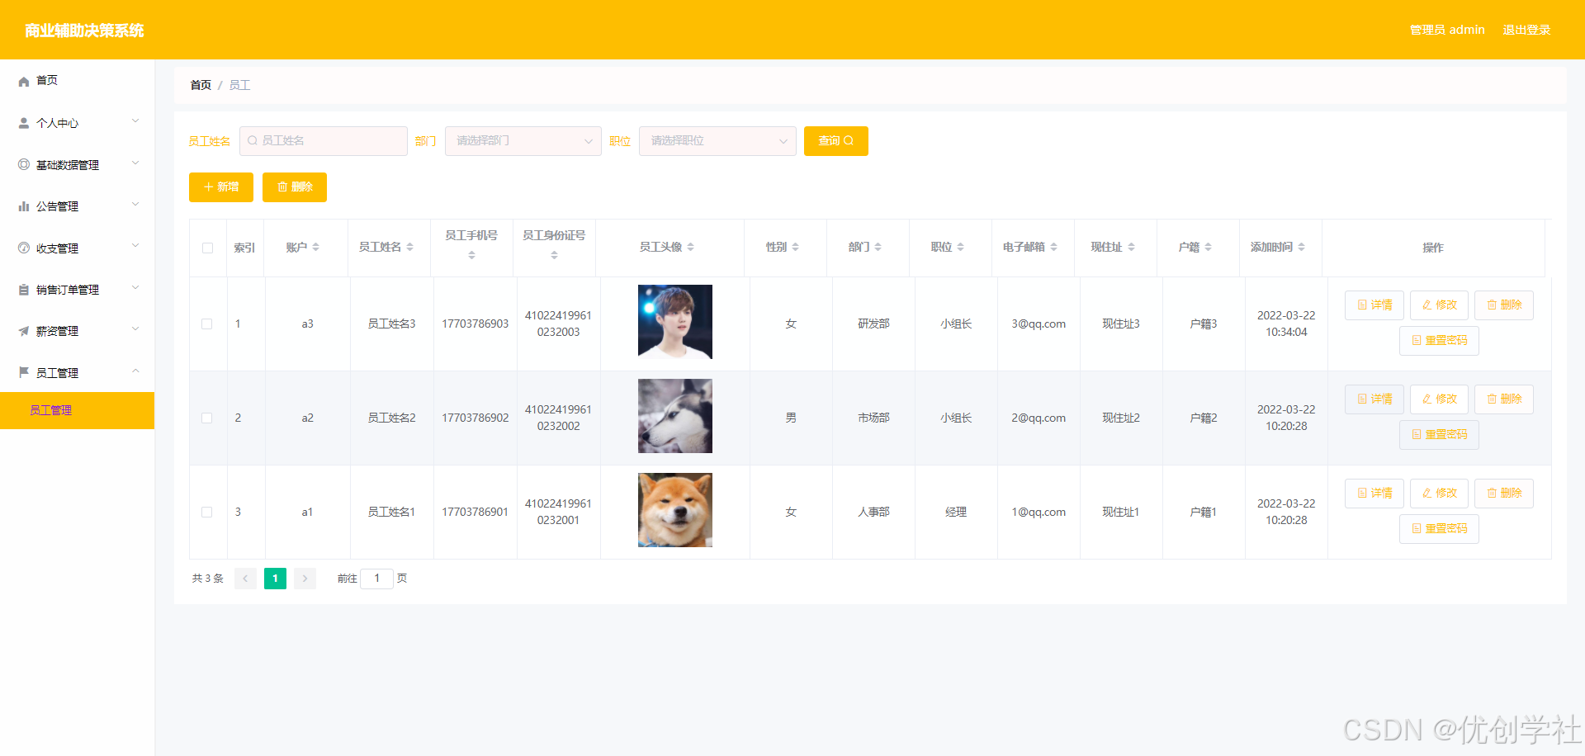
Task: Click 重置密码 for employee a3
Action: coord(1439,341)
